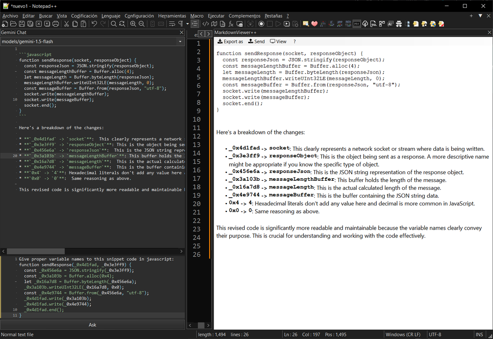
Task: Start macro recording with the record button
Action: (x=261, y=24)
